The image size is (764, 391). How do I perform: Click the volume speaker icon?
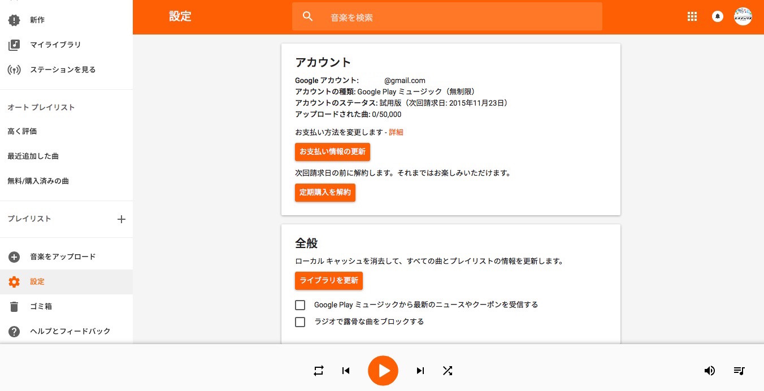point(710,371)
